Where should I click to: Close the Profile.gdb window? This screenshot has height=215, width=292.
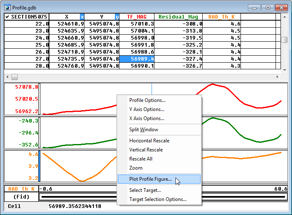pyautogui.click(x=281, y=8)
